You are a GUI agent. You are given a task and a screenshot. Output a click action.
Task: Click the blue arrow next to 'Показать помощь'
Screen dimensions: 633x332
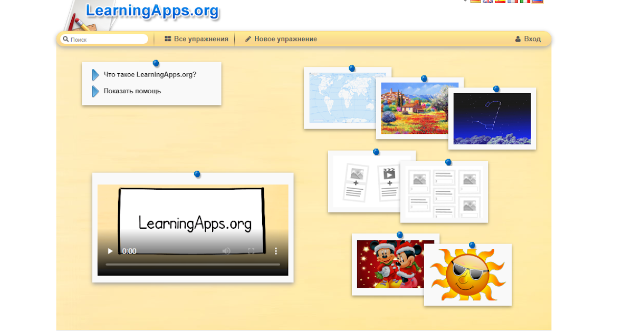(96, 91)
